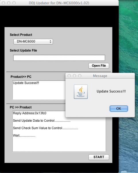Click the Open File button

99,66
